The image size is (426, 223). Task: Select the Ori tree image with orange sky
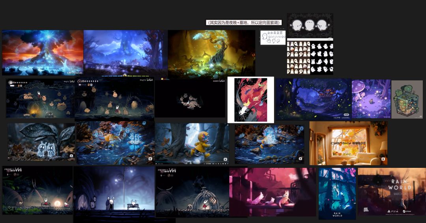[43, 52]
